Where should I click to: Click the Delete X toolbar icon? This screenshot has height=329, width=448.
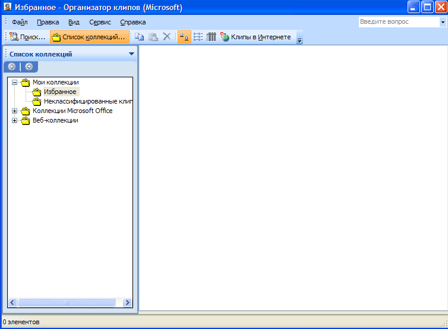(x=167, y=37)
